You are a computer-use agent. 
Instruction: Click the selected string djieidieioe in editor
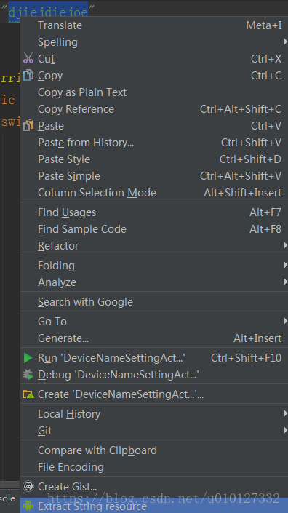click(x=48, y=12)
